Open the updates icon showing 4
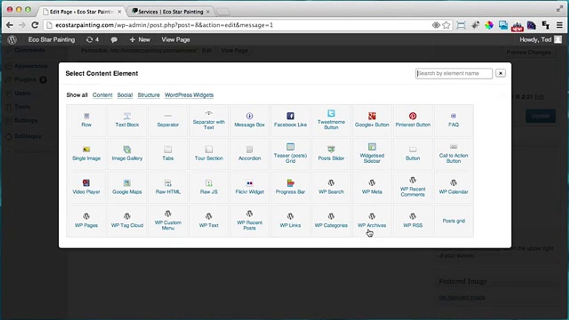The width and height of the screenshot is (569, 320). pos(92,40)
